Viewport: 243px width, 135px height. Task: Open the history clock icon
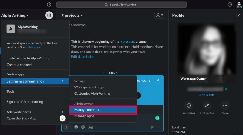(49, 5)
